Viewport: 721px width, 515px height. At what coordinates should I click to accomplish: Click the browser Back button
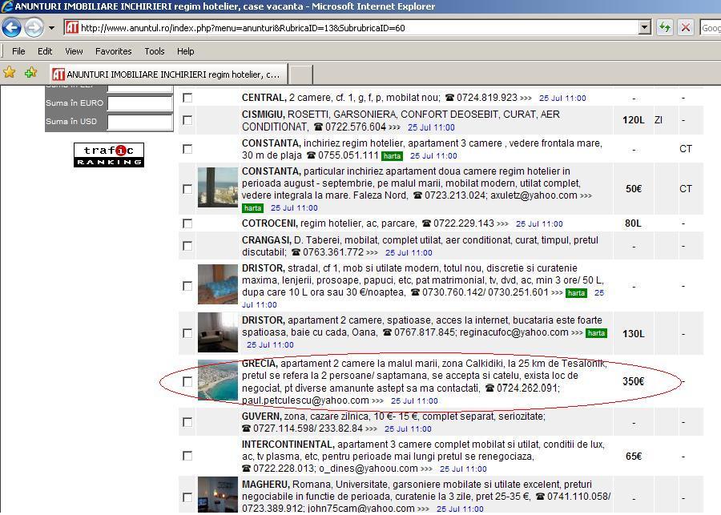(11, 28)
